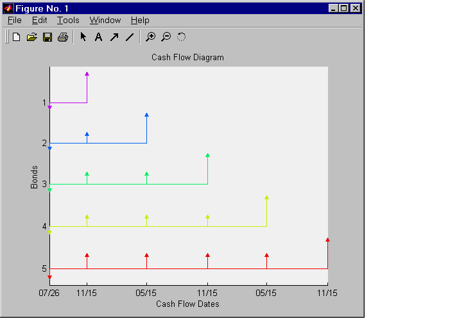Open a file with the folder icon

tap(32, 37)
